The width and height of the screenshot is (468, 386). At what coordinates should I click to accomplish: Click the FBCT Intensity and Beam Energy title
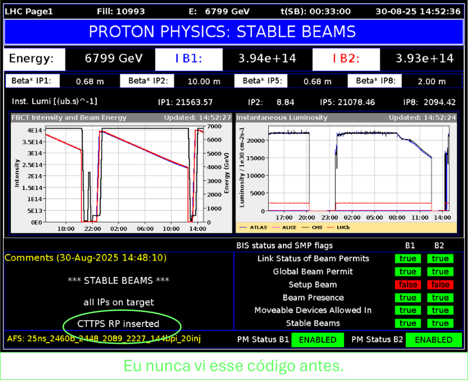click(69, 117)
